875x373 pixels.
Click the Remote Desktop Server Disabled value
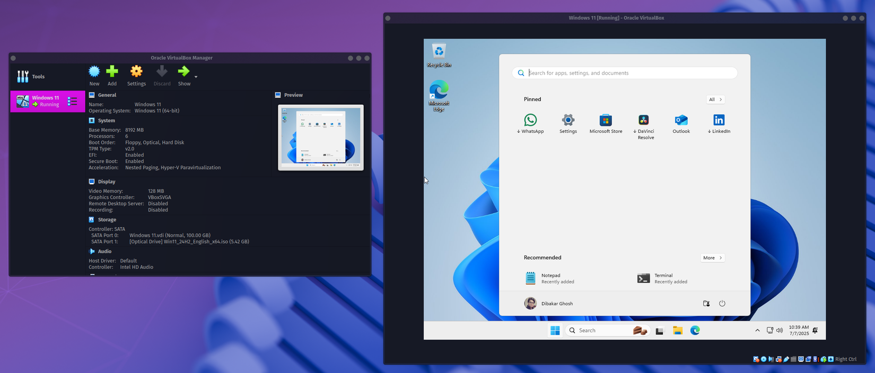pyautogui.click(x=158, y=204)
